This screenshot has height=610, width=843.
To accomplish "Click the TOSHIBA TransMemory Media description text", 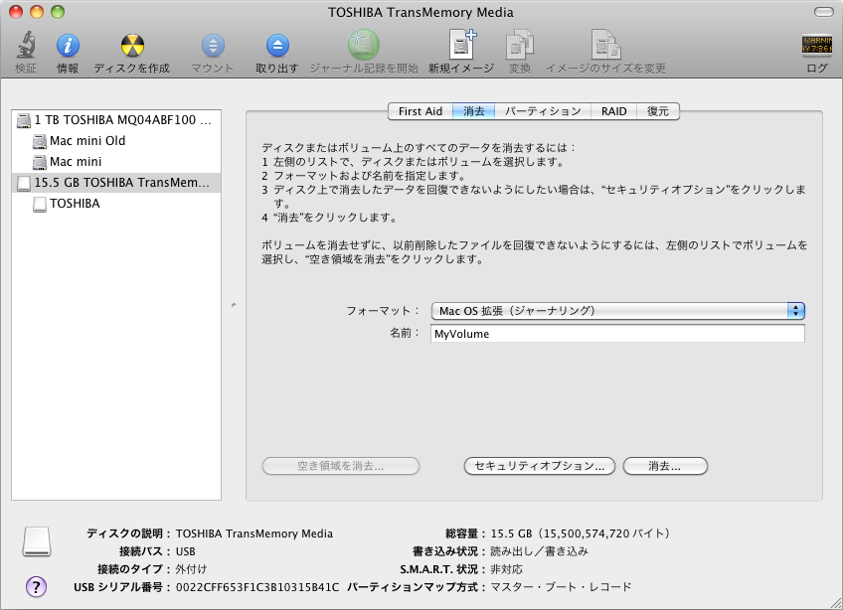I will (x=254, y=534).
